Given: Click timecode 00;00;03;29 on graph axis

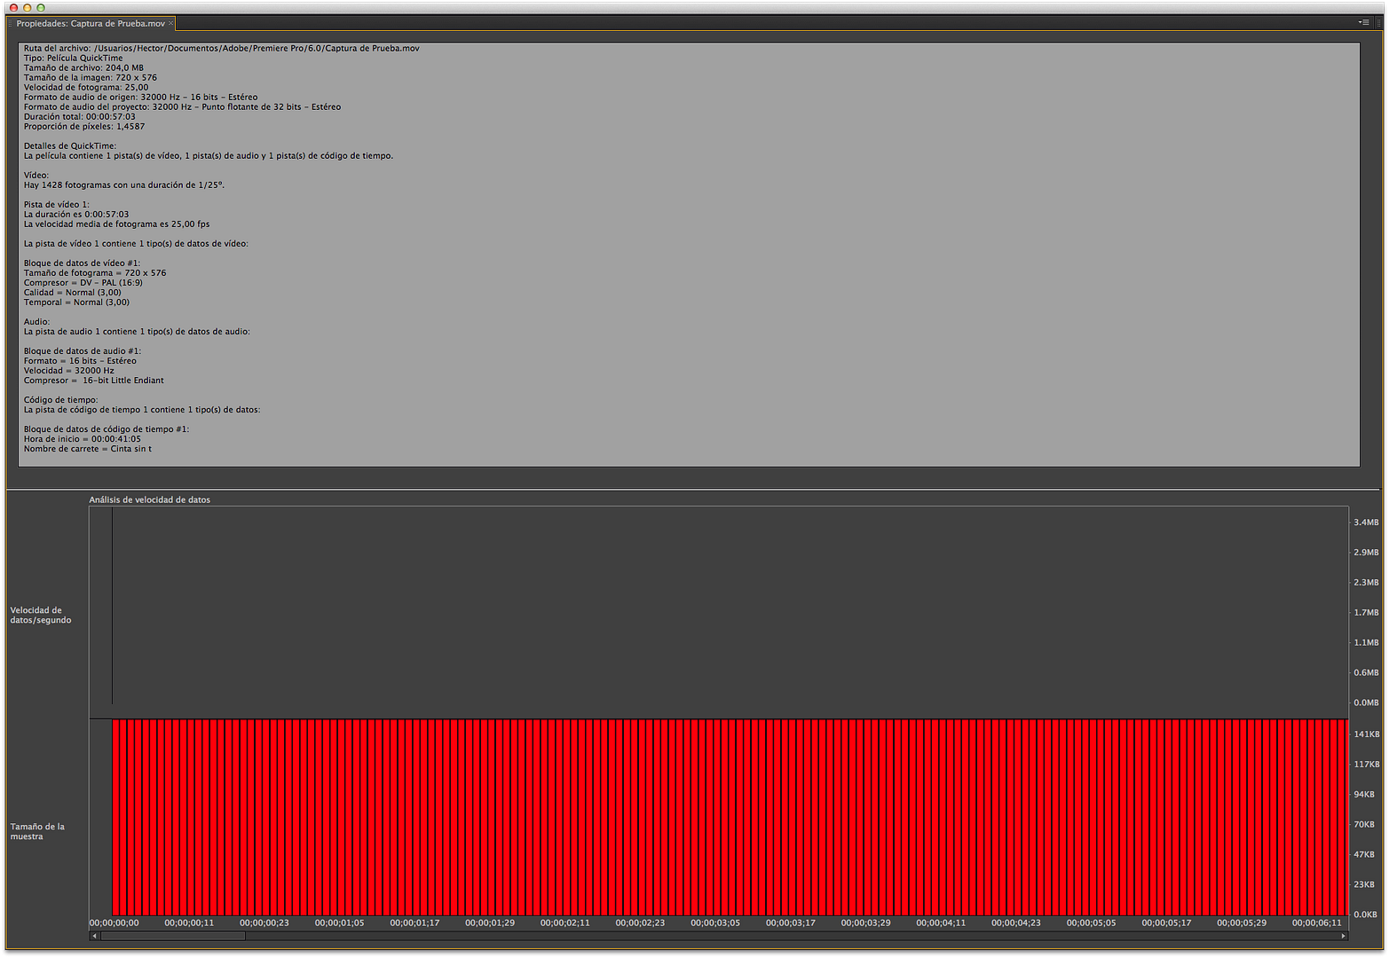Looking at the screenshot, I should [865, 923].
